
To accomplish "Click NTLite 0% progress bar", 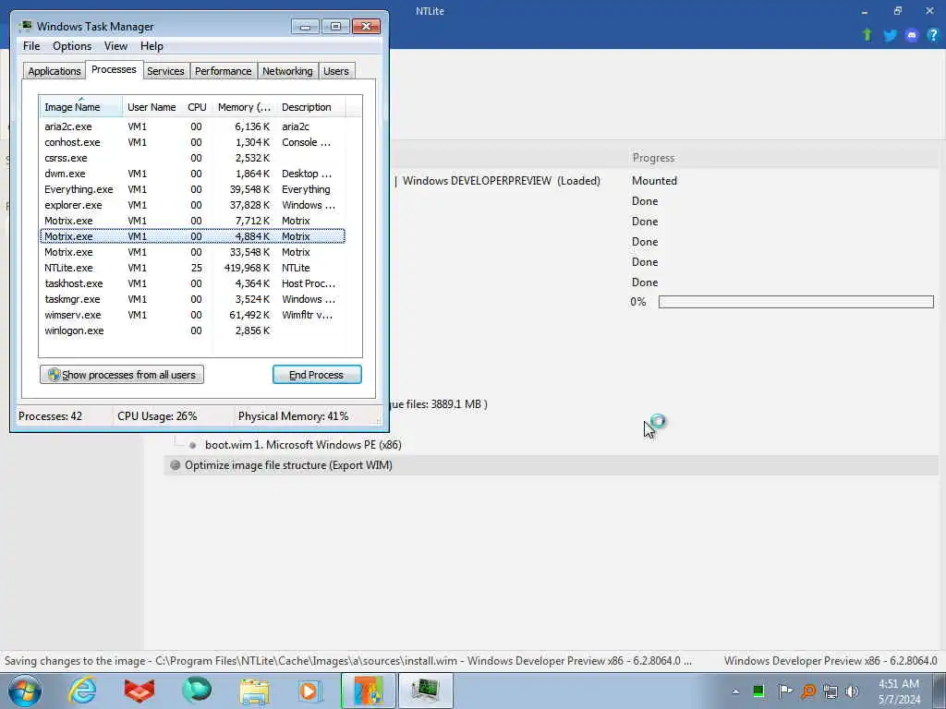I will [x=795, y=302].
